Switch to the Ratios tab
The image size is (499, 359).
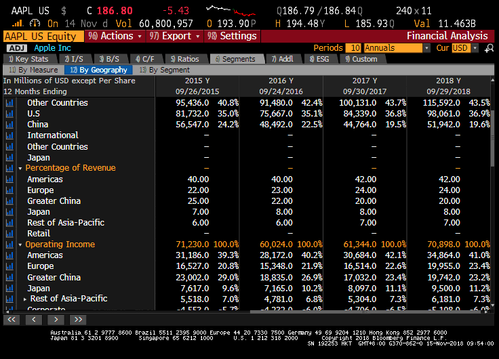click(186, 59)
